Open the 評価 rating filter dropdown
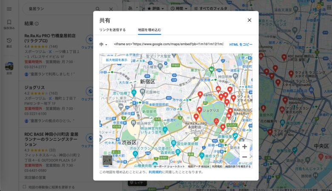The image size is (332, 191). click(x=156, y=9)
